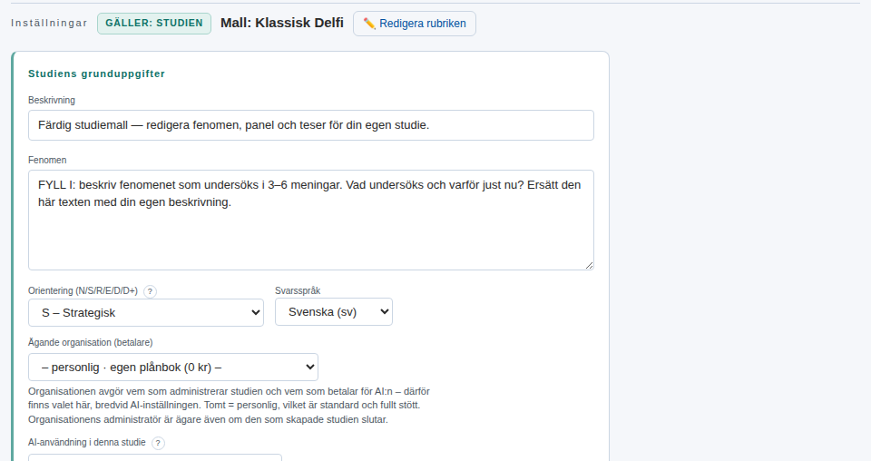Grab the Fenomen textarea resize handle
The height and width of the screenshot is (461, 871).
589,266
